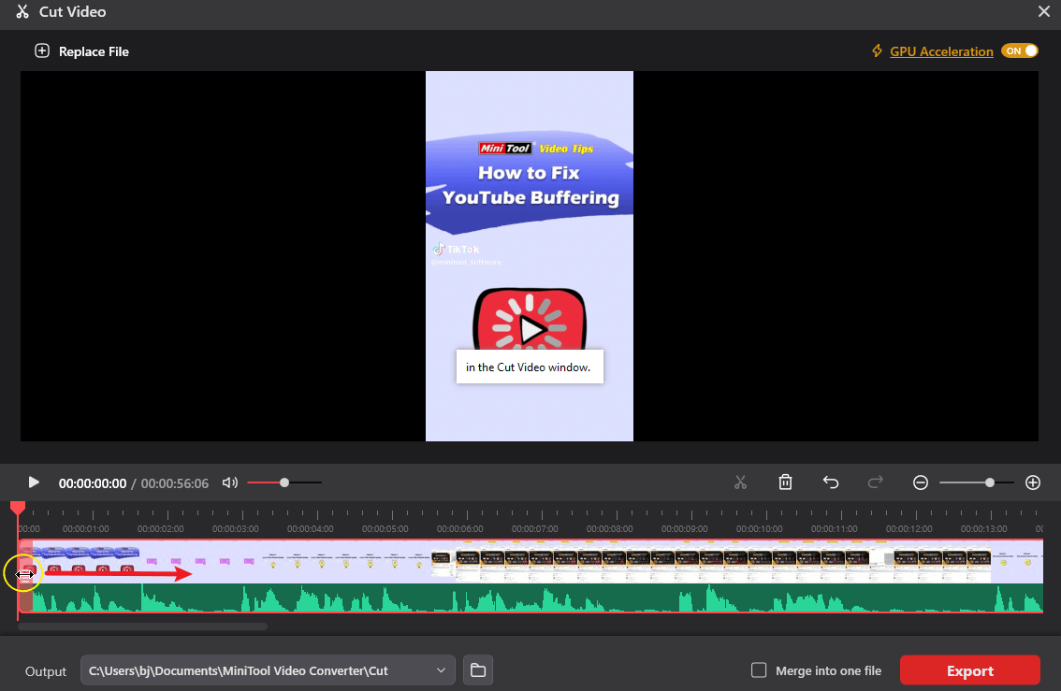
Task: Click the Cut Video scissors title icon
Action: [22, 11]
